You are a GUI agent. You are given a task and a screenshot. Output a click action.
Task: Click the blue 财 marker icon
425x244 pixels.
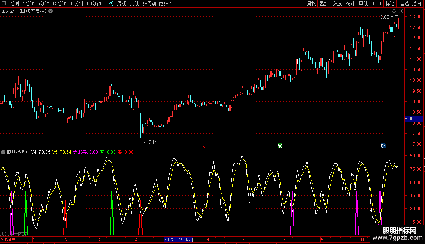(x=383, y=146)
